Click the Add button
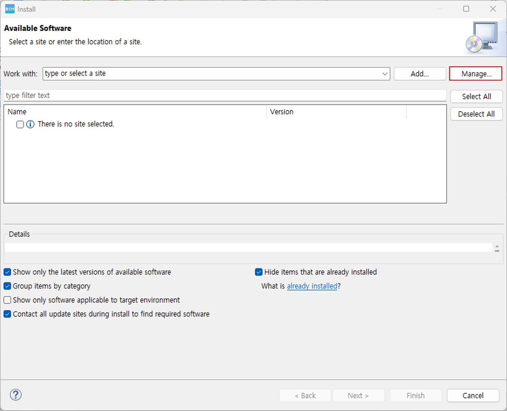 tap(420, 73)
